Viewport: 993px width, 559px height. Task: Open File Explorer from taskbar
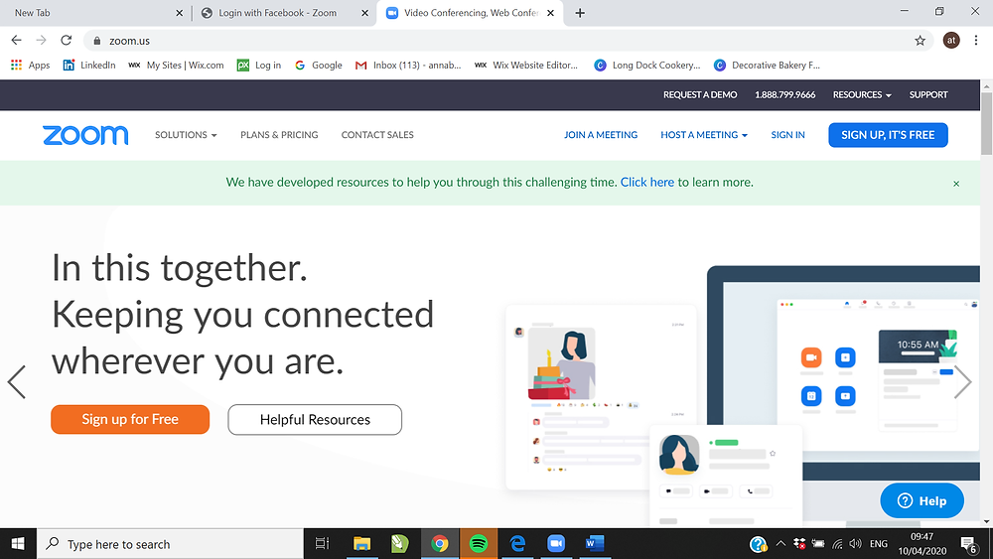361,544
